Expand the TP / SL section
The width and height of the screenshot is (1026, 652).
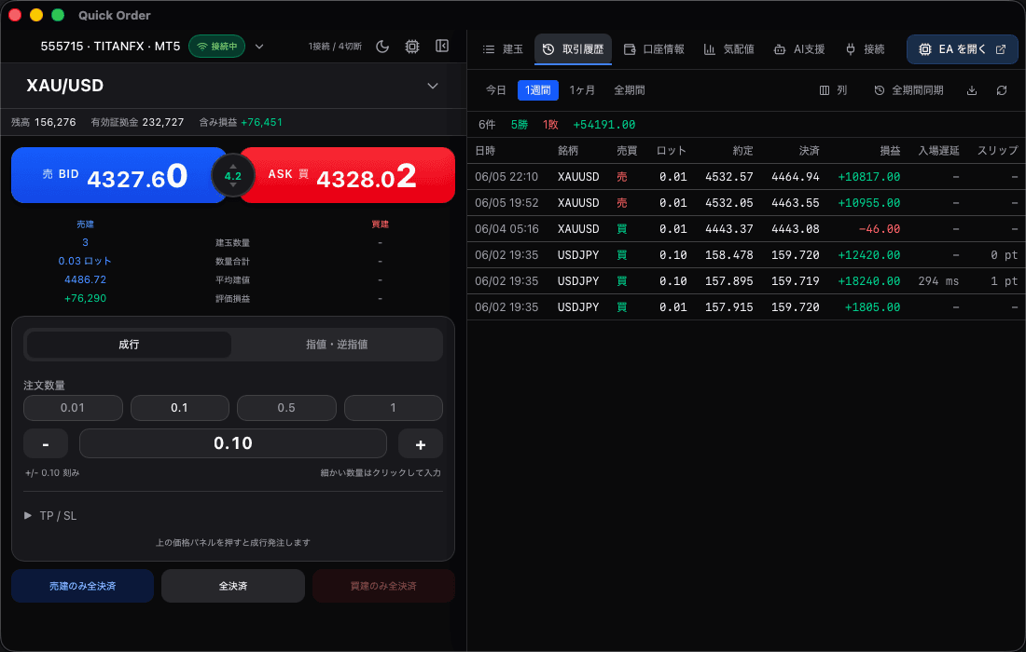[x=50, y=515]
